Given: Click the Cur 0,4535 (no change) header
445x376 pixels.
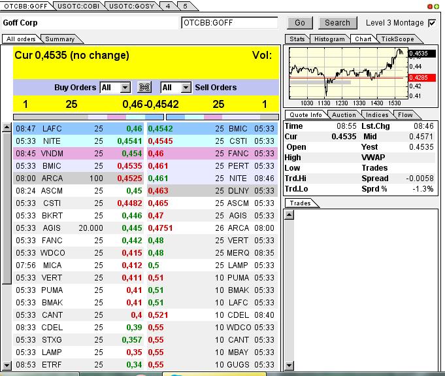Looking at the screenshot, I should (72, 55).
